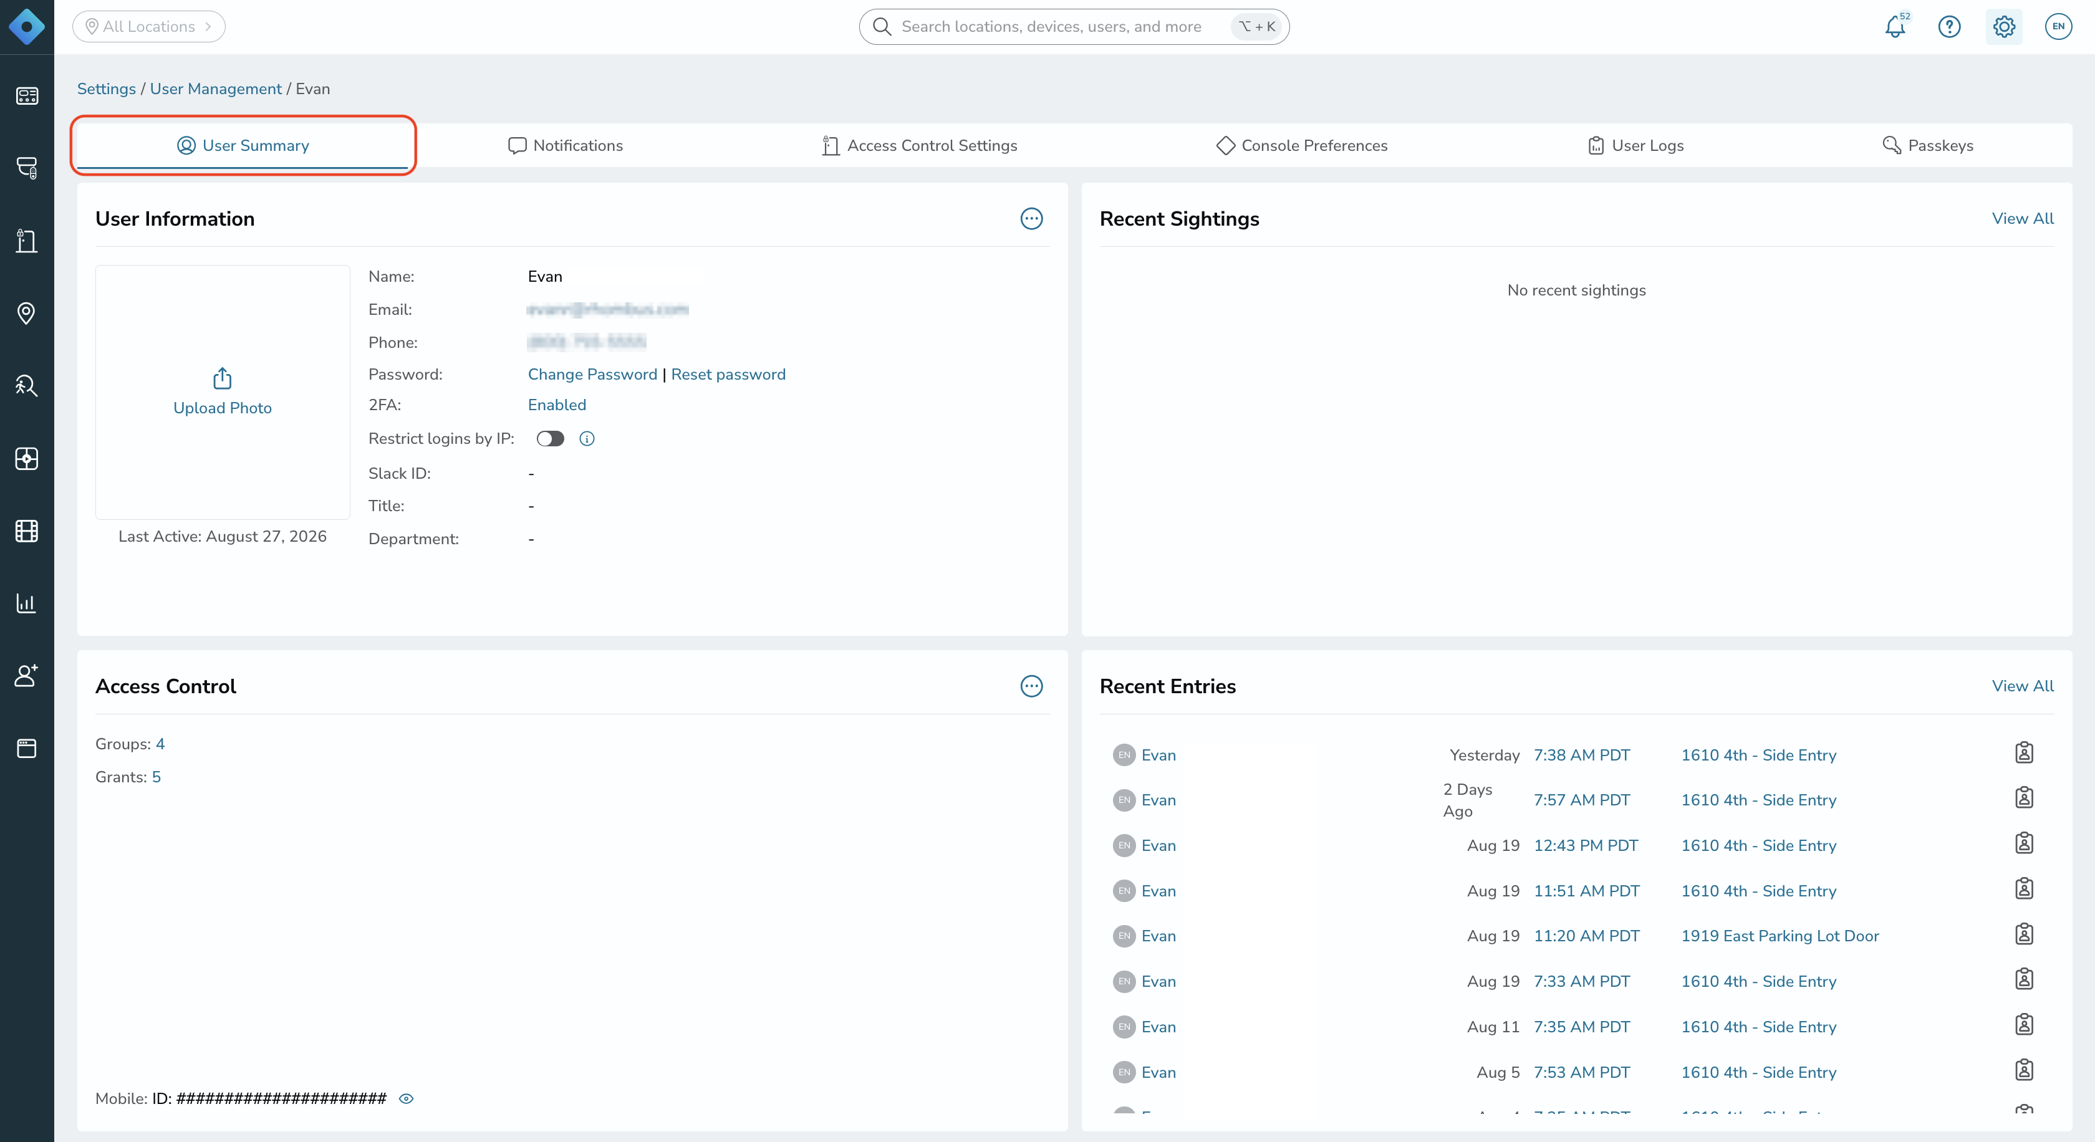This screenshot has height=1142, width=2095.
Task: Expand the All Locations selector
Action: (149, 27)
